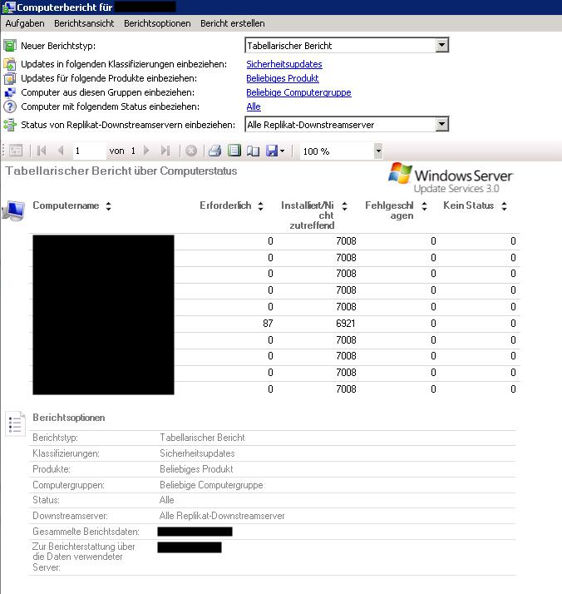
Task: Jump to the last report page
Action: click(165, 151)
